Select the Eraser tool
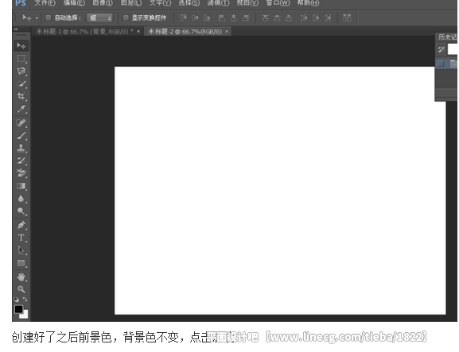The height and width of the screenshot is (352, 459). pos(21,173)
